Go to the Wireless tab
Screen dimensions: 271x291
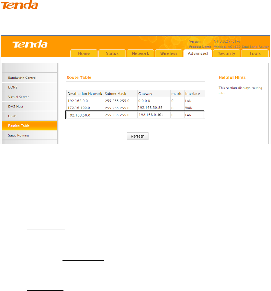point(169,53)
